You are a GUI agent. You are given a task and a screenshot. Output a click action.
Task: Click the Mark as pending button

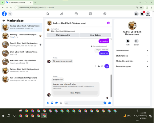pos(63,35)
